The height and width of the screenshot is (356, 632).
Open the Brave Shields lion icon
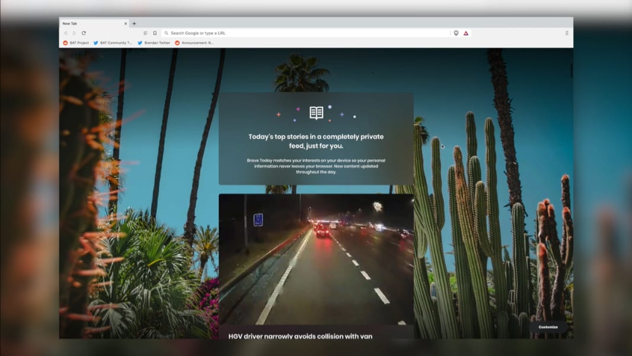pos(456,33)
